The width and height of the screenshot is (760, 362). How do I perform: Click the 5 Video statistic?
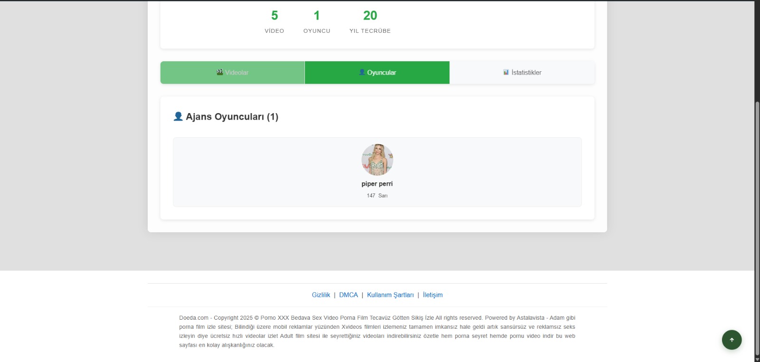click(x=274, y=16)
